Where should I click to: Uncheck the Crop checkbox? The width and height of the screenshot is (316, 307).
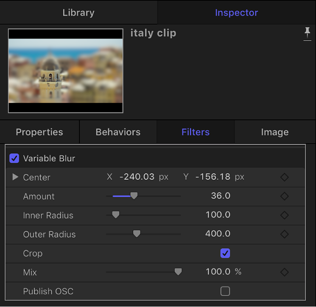(x=225, y=253)
